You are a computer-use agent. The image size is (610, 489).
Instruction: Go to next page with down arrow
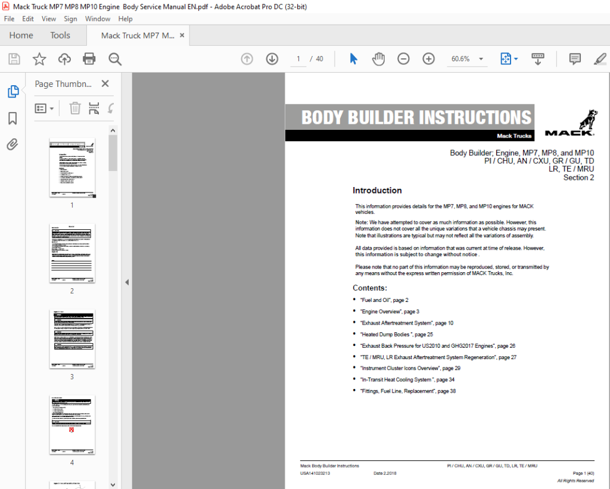pos(272,59)
